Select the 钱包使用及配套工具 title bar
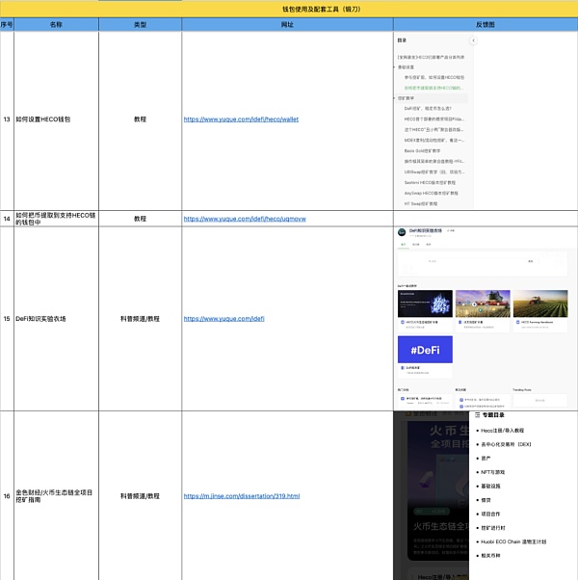578x580 pixels. [289, 9]
